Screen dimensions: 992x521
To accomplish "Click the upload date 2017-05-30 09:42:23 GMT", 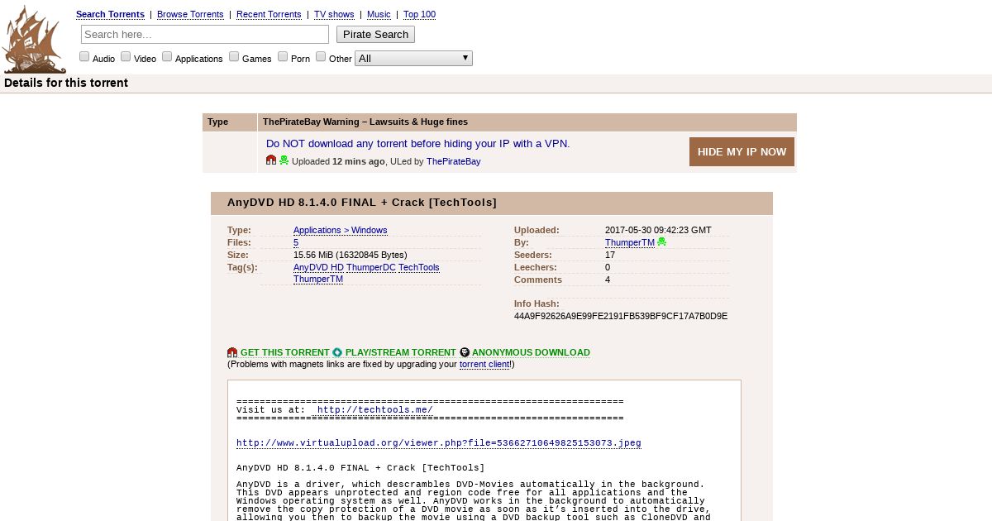I will pyautogui.click(x=658, y=230).
